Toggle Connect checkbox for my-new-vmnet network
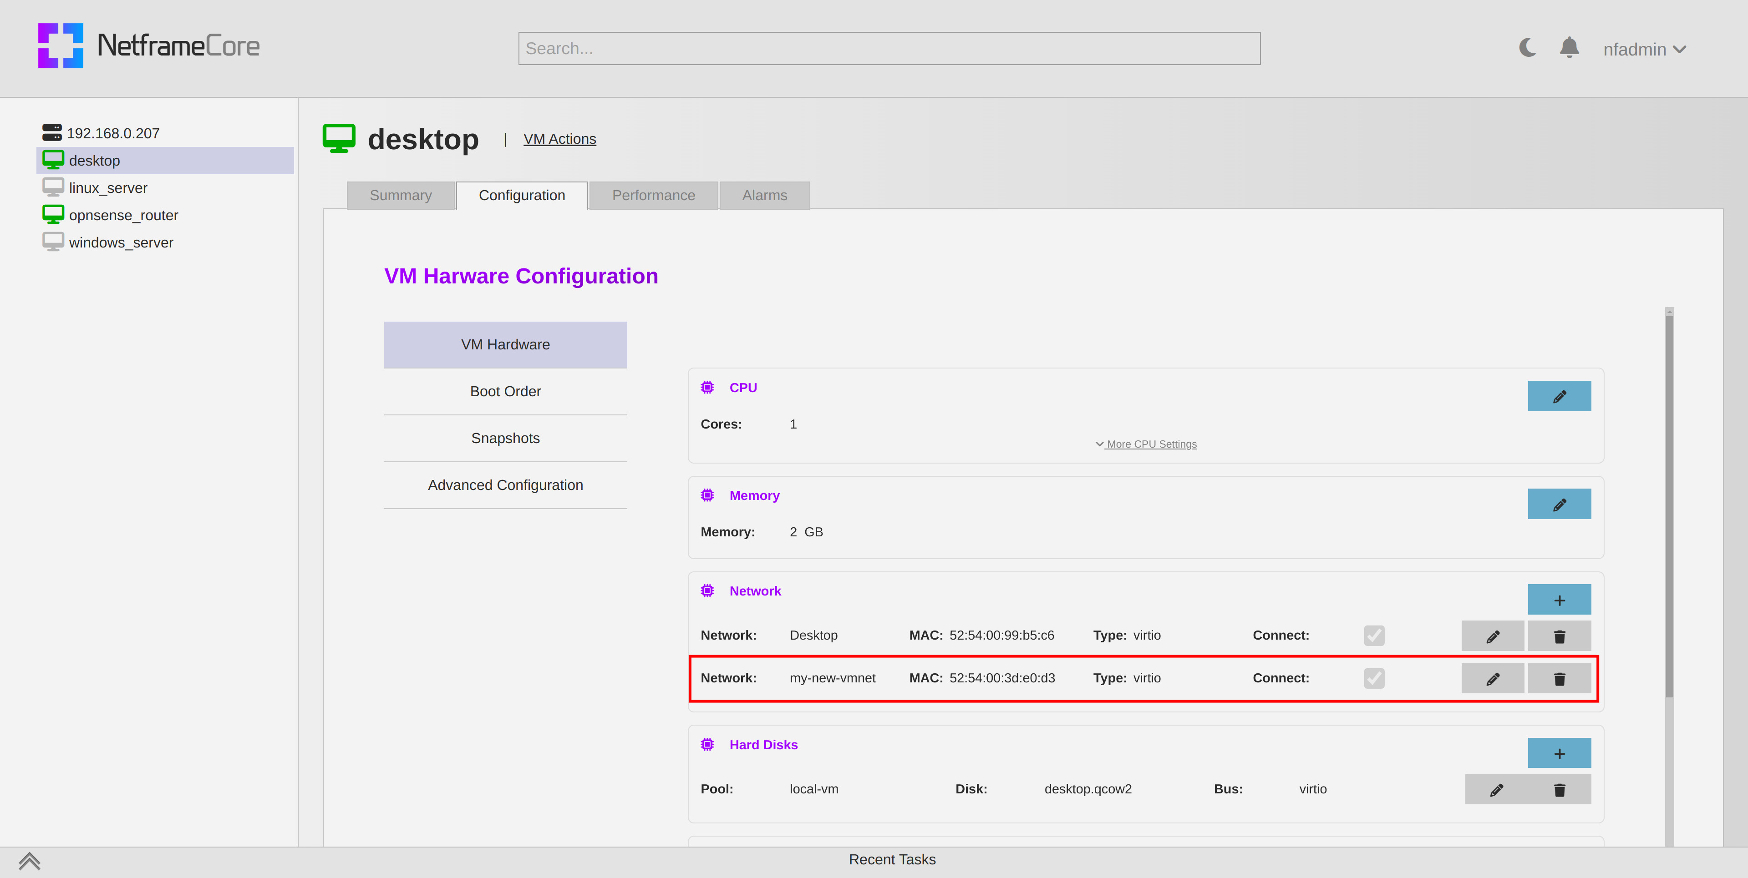The image size is (1748, 878). 1374,678
